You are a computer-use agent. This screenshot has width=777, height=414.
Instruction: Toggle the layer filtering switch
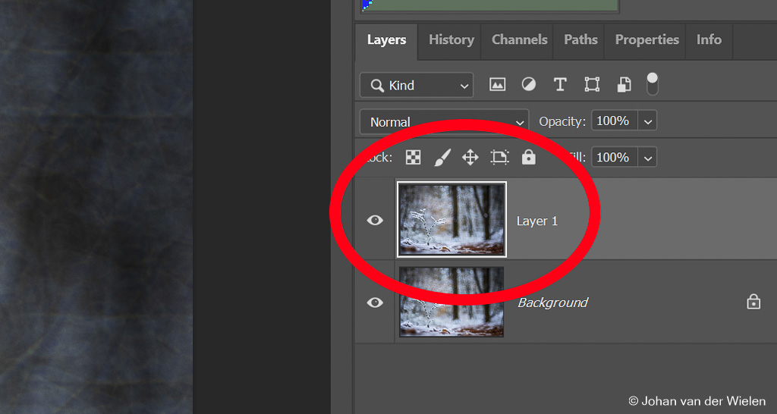[652, 84]
